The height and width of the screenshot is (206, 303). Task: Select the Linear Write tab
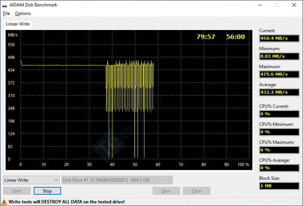click(x=18, y=24)
